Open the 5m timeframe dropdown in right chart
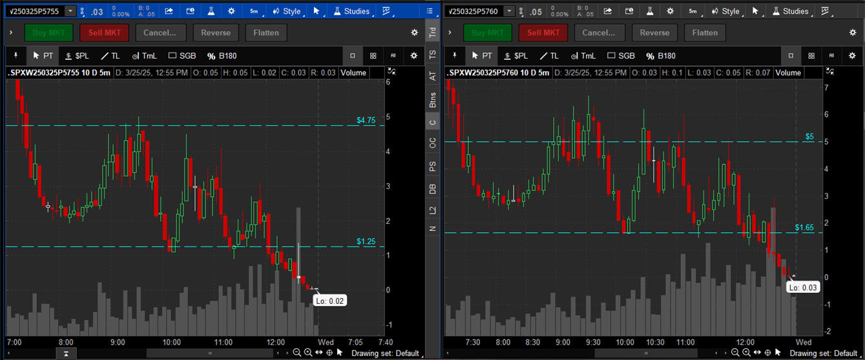 693,12
